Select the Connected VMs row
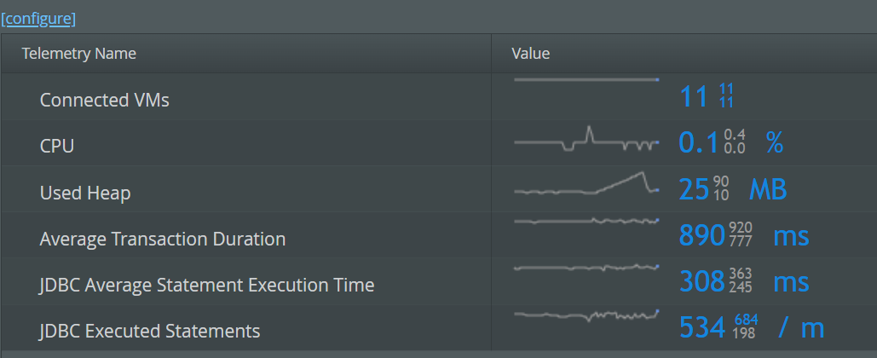 pyautogui.click(x=439, y=97)
